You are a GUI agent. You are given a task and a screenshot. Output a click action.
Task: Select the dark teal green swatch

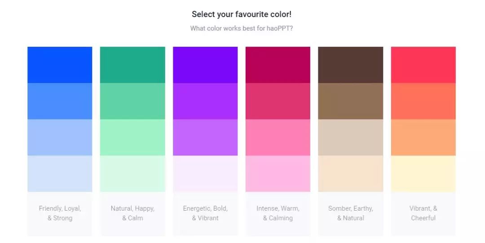[132, 65]
